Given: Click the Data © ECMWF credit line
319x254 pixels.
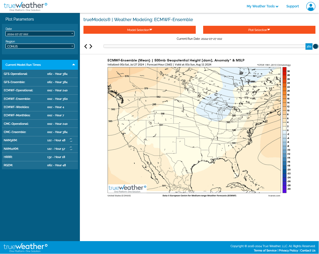Looking at the screenshot, I should pyautogui.click(x=199, y=196).
